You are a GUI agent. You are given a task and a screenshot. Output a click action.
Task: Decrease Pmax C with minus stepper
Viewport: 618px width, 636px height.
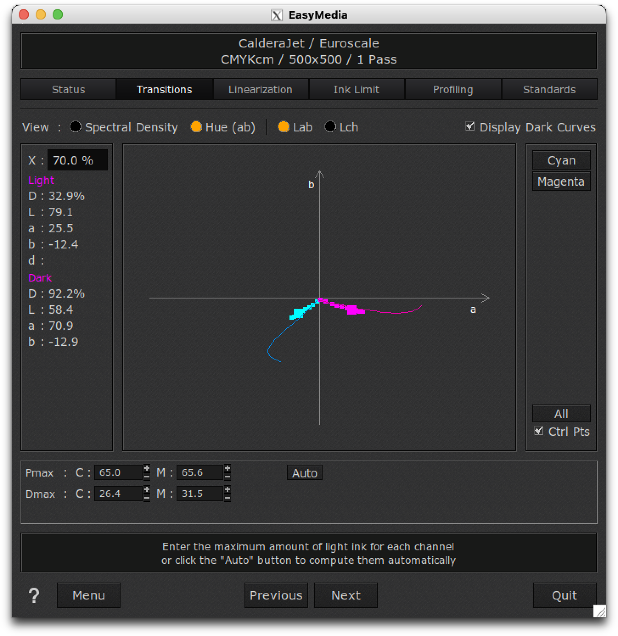(147, 476)
